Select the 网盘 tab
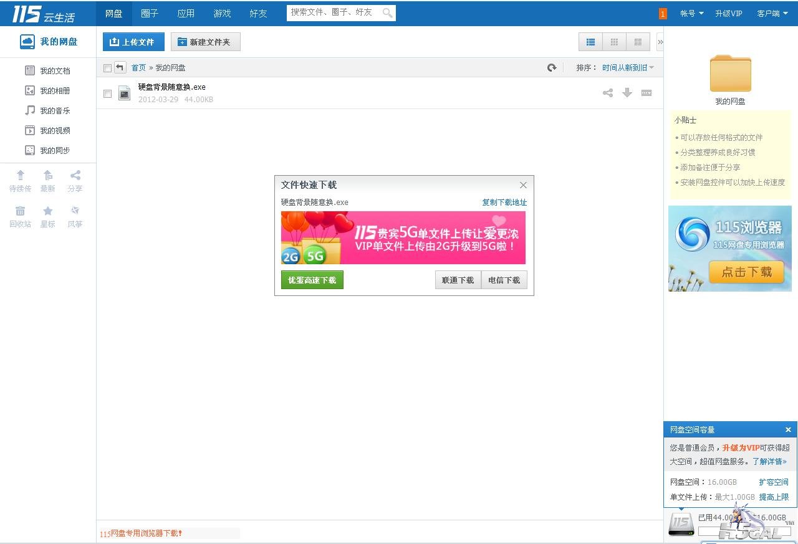798x544 pixels. (x=113, y=13)
